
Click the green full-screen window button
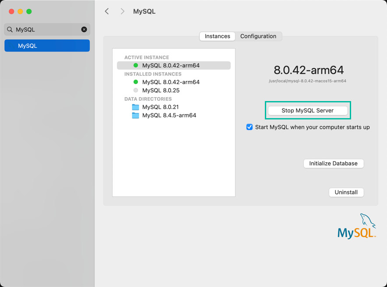pos(29,11)
